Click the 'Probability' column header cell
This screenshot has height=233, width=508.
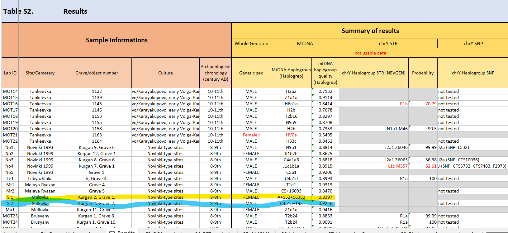click(422, 73)
